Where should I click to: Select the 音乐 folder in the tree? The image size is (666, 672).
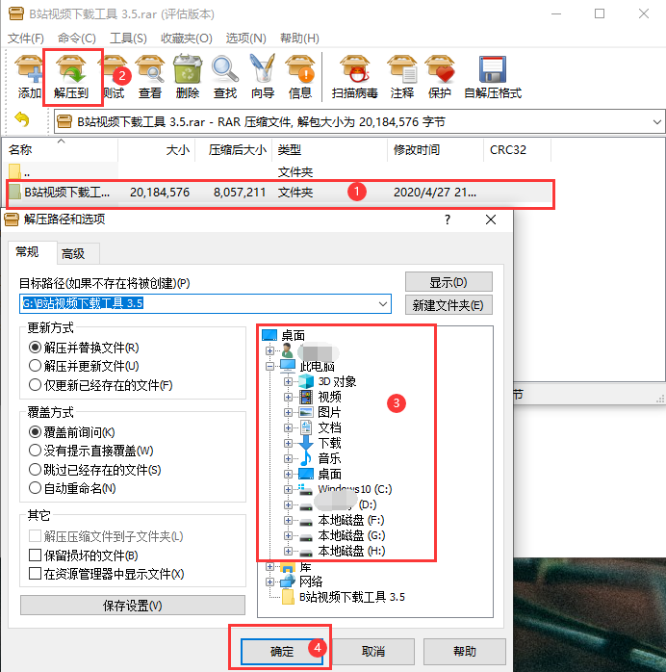click(329, 458)
